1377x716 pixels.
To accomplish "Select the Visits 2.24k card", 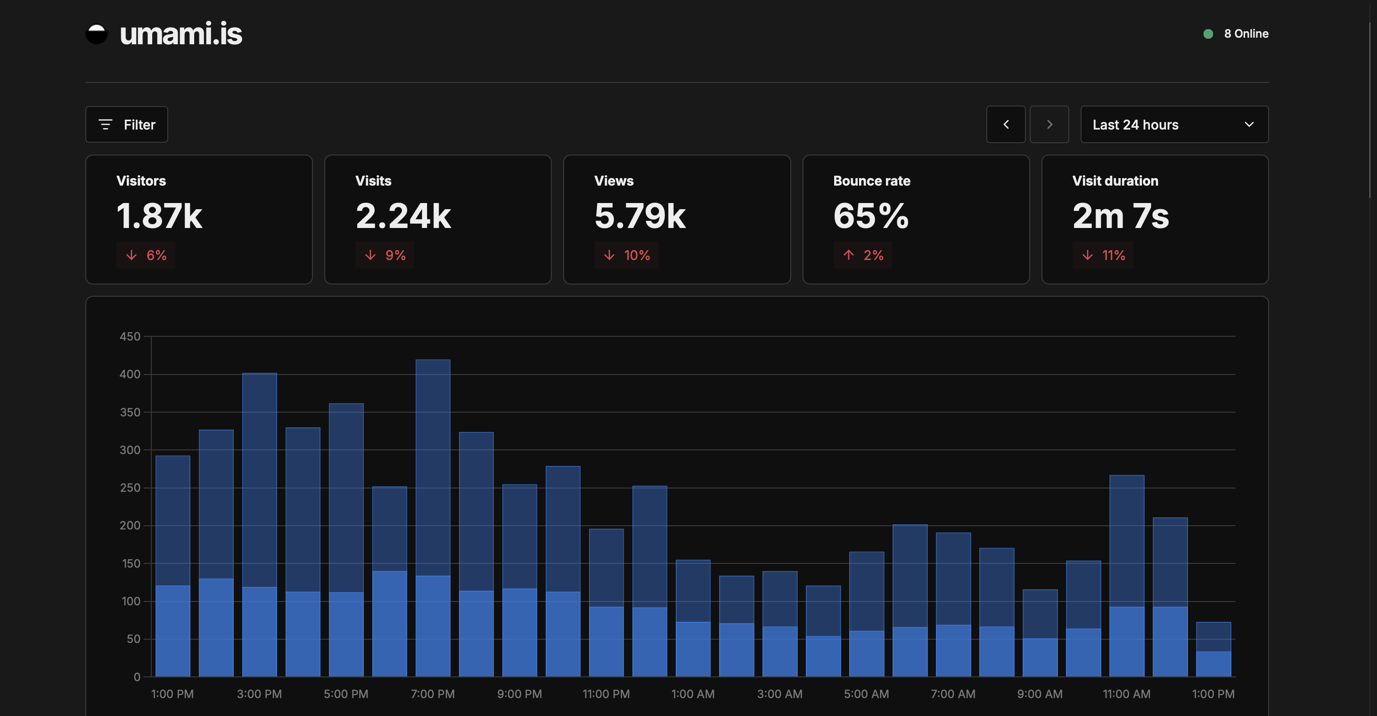I will click(x=437, y=219).
